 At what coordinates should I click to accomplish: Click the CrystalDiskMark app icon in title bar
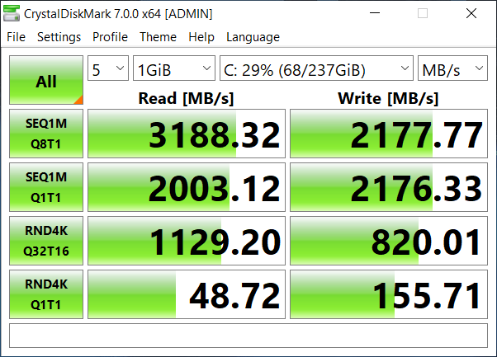point(12,14)
